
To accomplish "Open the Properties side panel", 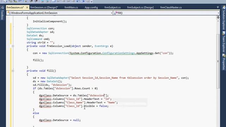I will (224, 62).
